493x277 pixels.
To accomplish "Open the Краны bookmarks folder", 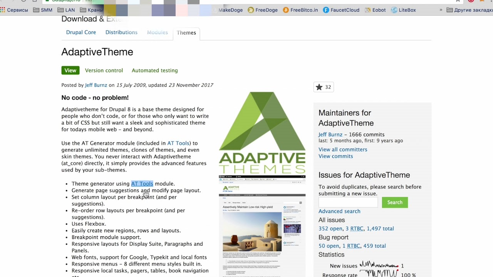I will (91, 10).
